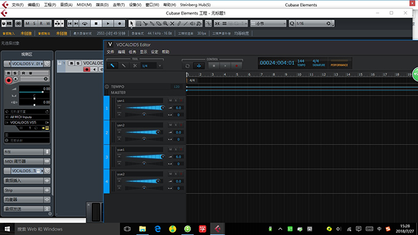Select the Cubase mute X tool
Viewport: 418px width, 235px height.
[x=172, y=24]
